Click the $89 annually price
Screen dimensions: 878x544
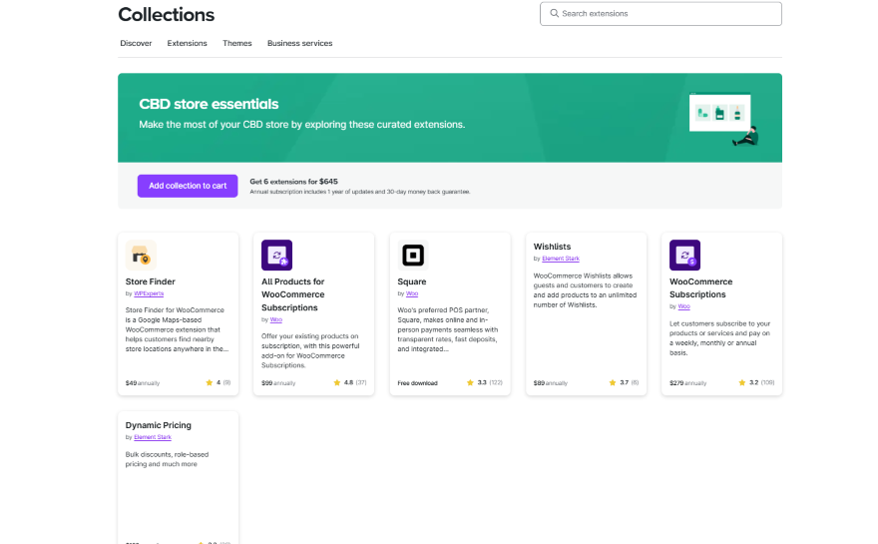tap(551, 383)
